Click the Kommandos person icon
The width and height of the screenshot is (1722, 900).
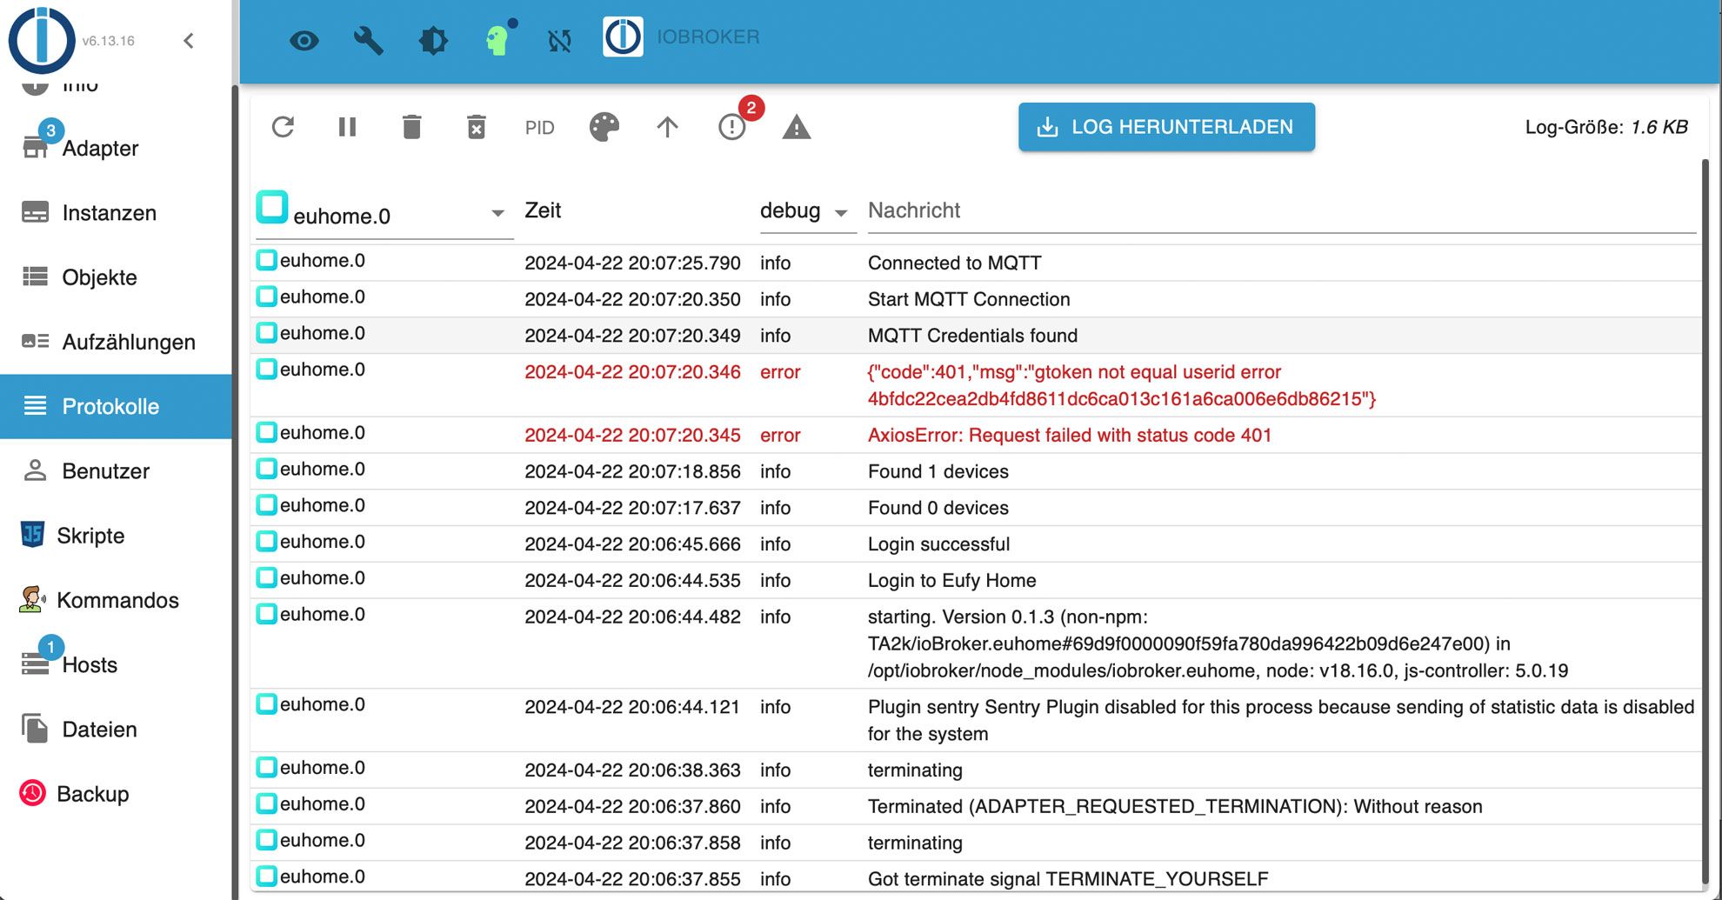32,599
